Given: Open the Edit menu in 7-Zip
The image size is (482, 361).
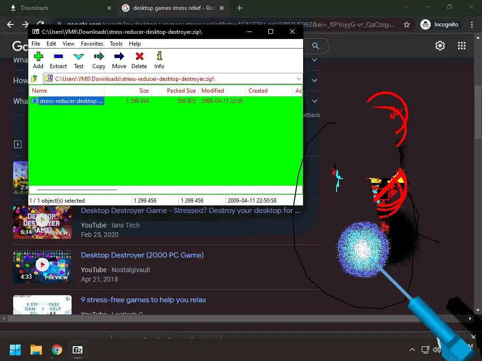Looking at the screenshot, I should [x=51, y=44].
